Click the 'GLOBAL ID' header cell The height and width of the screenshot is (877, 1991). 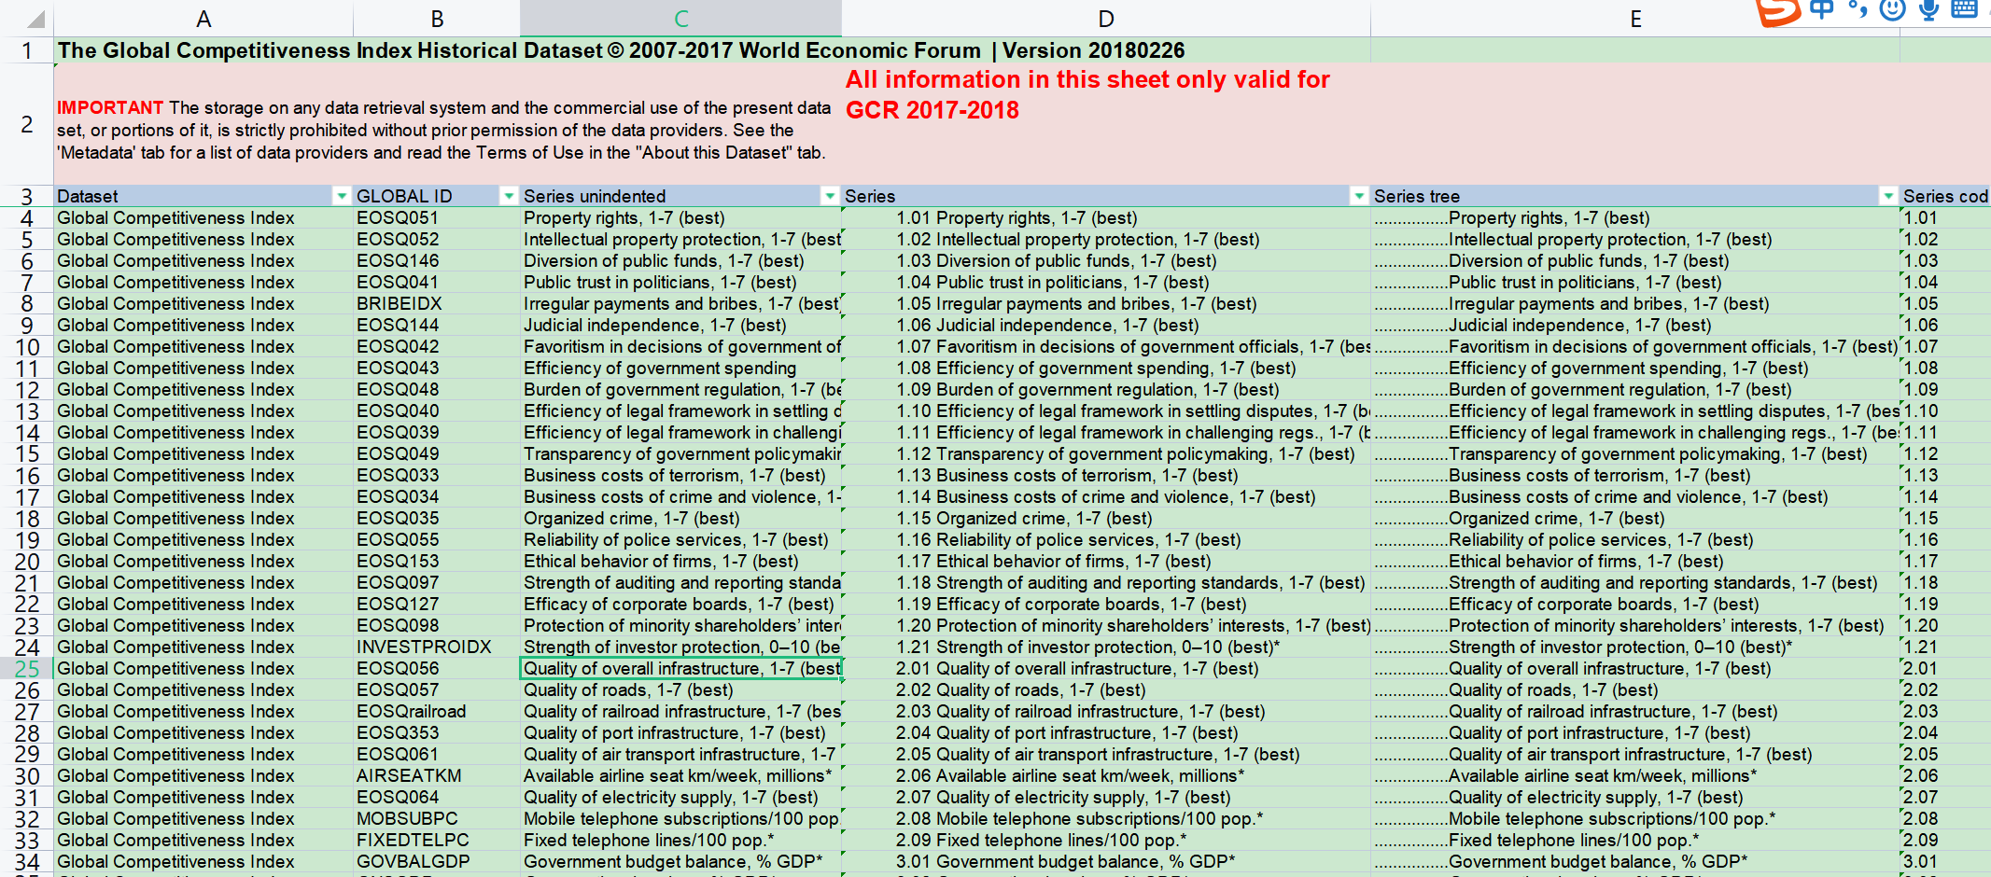[x=437, y=196]
